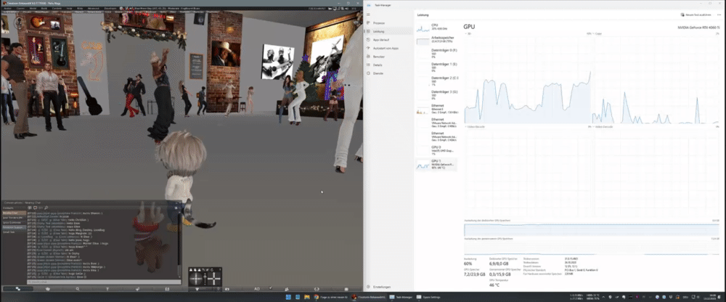Click the camera pan cross control
The width and height of the screenshot is (726, 302).
(x=216, y=278)
